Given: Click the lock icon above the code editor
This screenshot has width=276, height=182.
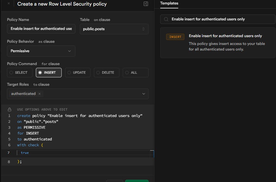Looking at the screenshot, I should (10, 109).
